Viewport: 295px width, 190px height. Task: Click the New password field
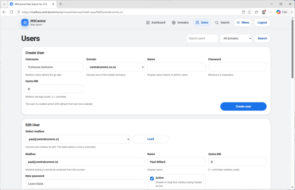85,184
